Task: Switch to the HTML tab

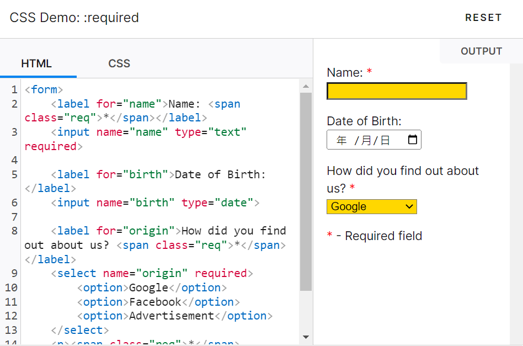Action: tap(36, 63)
